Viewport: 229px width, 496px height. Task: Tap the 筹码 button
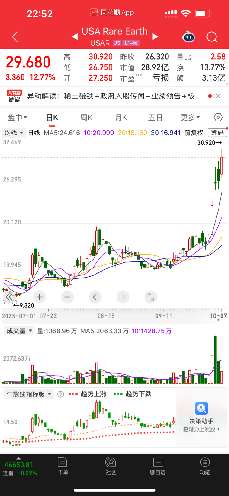(x=217, y=133)
